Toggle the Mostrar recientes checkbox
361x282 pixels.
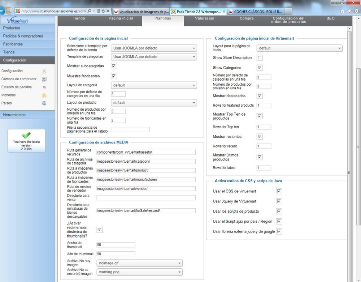point(260,137)
